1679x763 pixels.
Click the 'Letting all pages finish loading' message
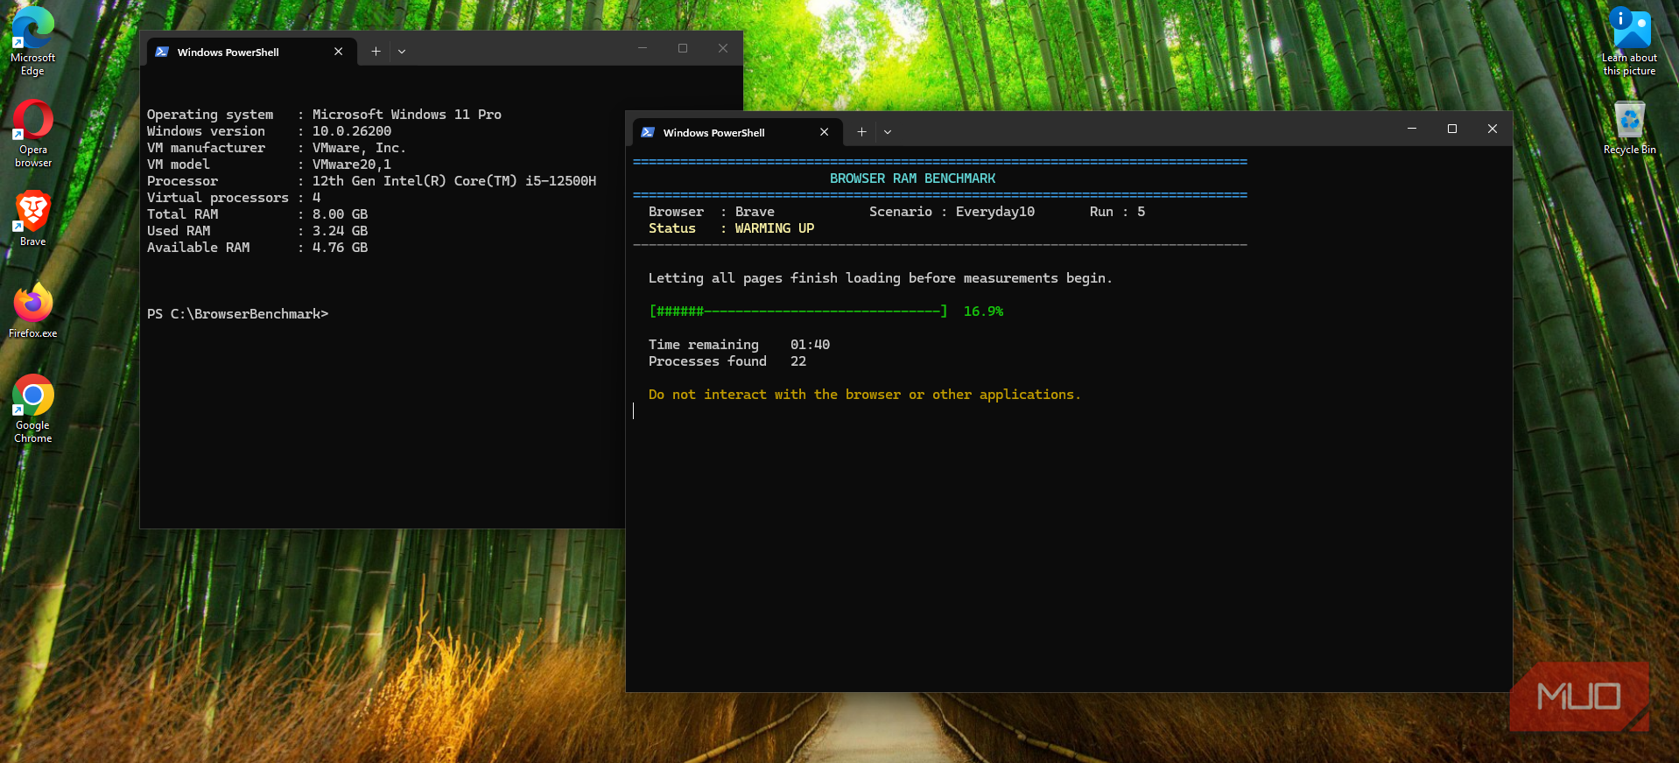(880, 278)
